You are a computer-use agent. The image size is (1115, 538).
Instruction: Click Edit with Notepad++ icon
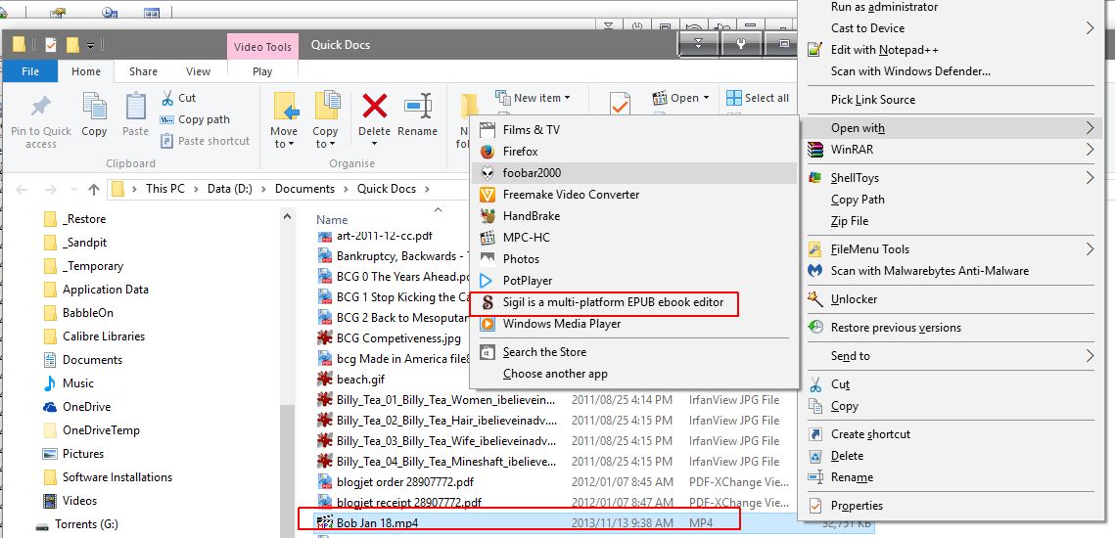[815, 50]
